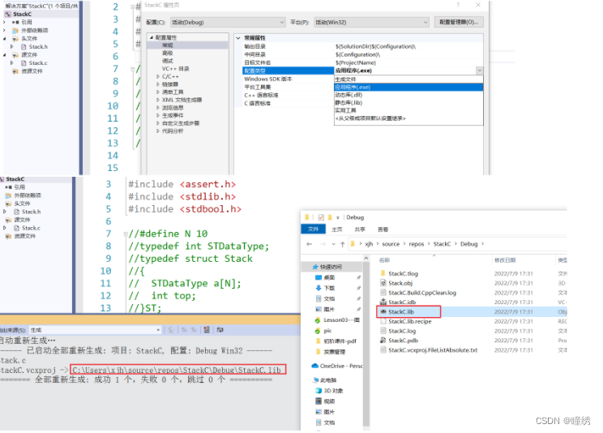603x433 pixels.
Task: Select StackC.log file
Action: click(402, 331)
